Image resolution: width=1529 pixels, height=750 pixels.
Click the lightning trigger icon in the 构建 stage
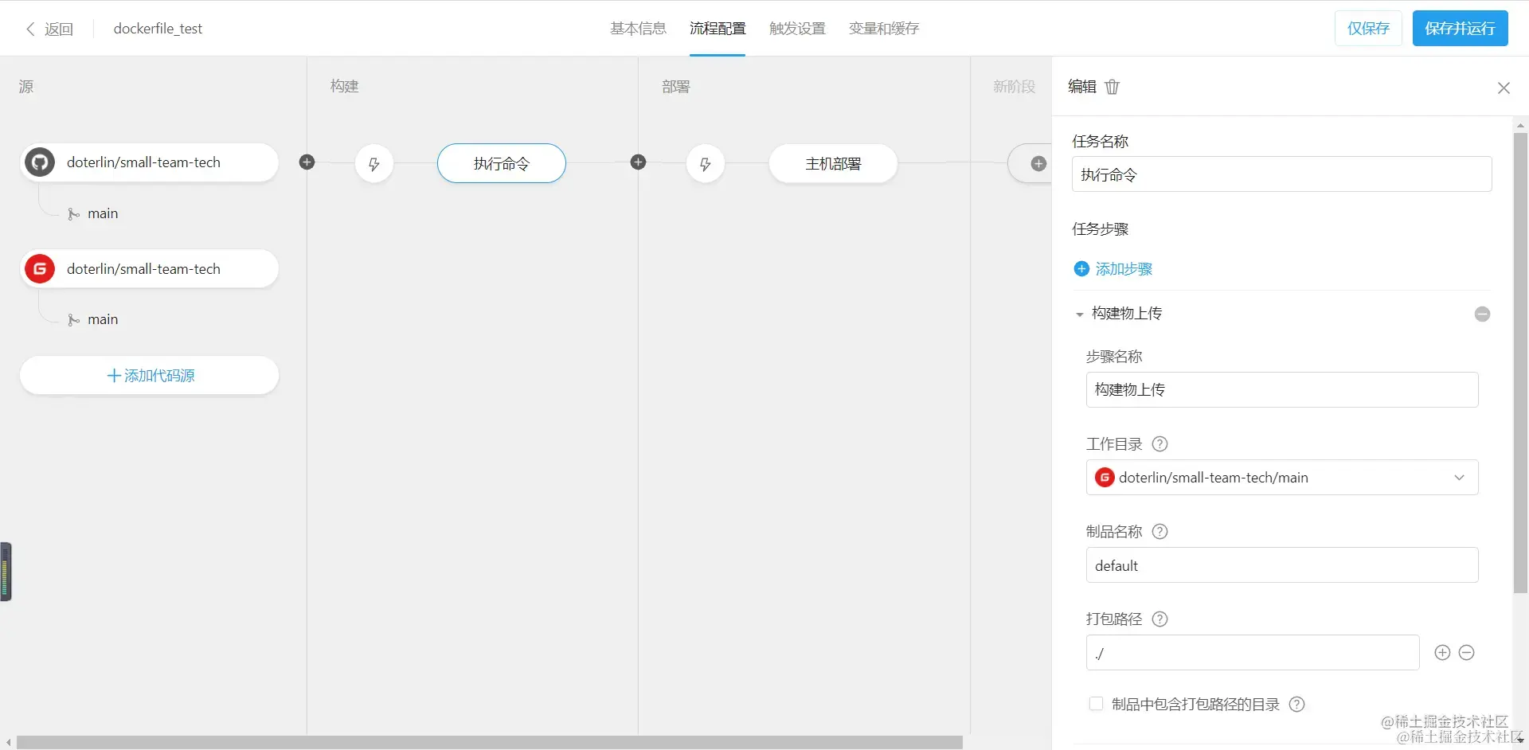click(x=374, y=164)
